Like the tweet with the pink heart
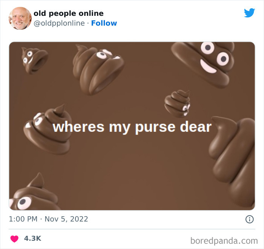Screen dimensions: 264x249 click(14, 239)
